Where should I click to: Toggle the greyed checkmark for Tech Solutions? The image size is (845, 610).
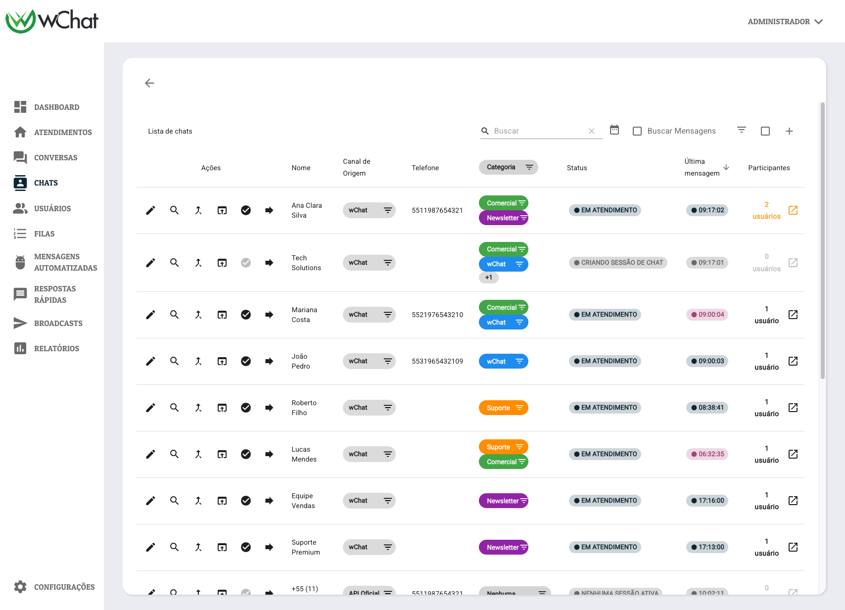point(246,263)
